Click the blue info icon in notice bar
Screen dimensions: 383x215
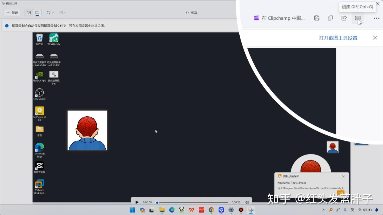pos(7,26)
